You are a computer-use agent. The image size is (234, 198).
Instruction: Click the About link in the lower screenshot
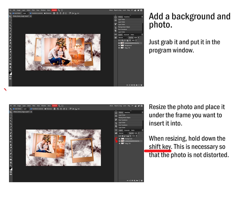coord(111,106)
